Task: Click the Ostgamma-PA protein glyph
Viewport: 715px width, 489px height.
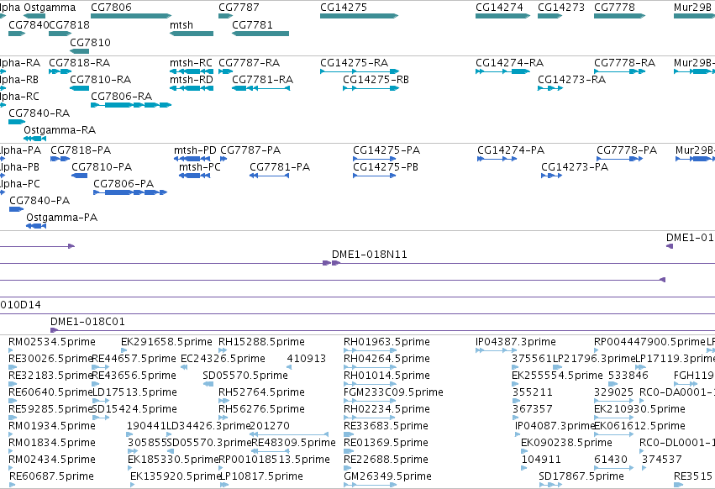Action: [x=36, y=226]
